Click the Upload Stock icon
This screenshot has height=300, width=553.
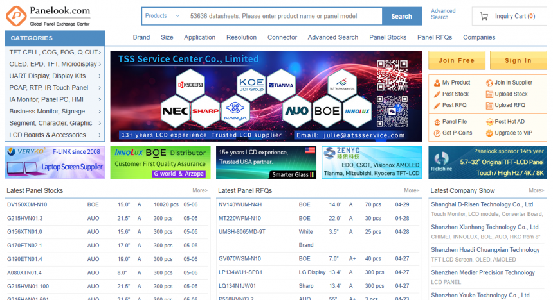pos(489,94)
